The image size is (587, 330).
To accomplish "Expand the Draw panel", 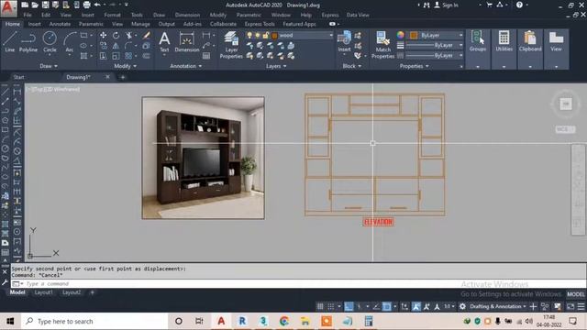I will [49, 66].
